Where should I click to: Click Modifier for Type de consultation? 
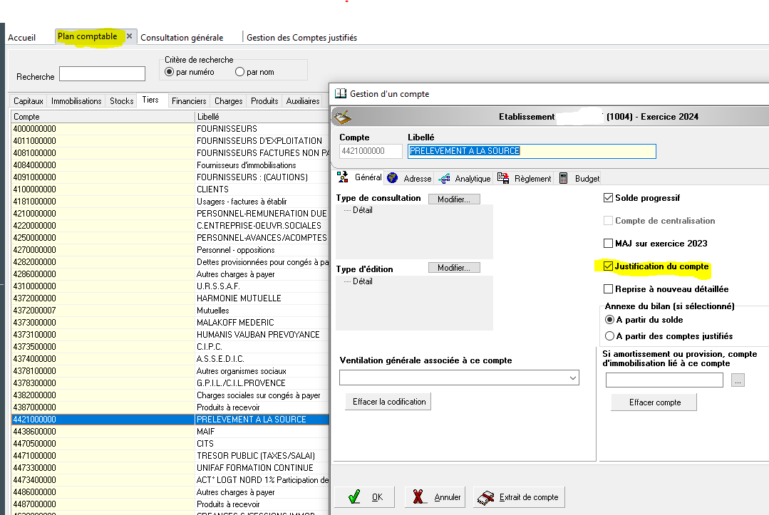[x=454, y=199]
